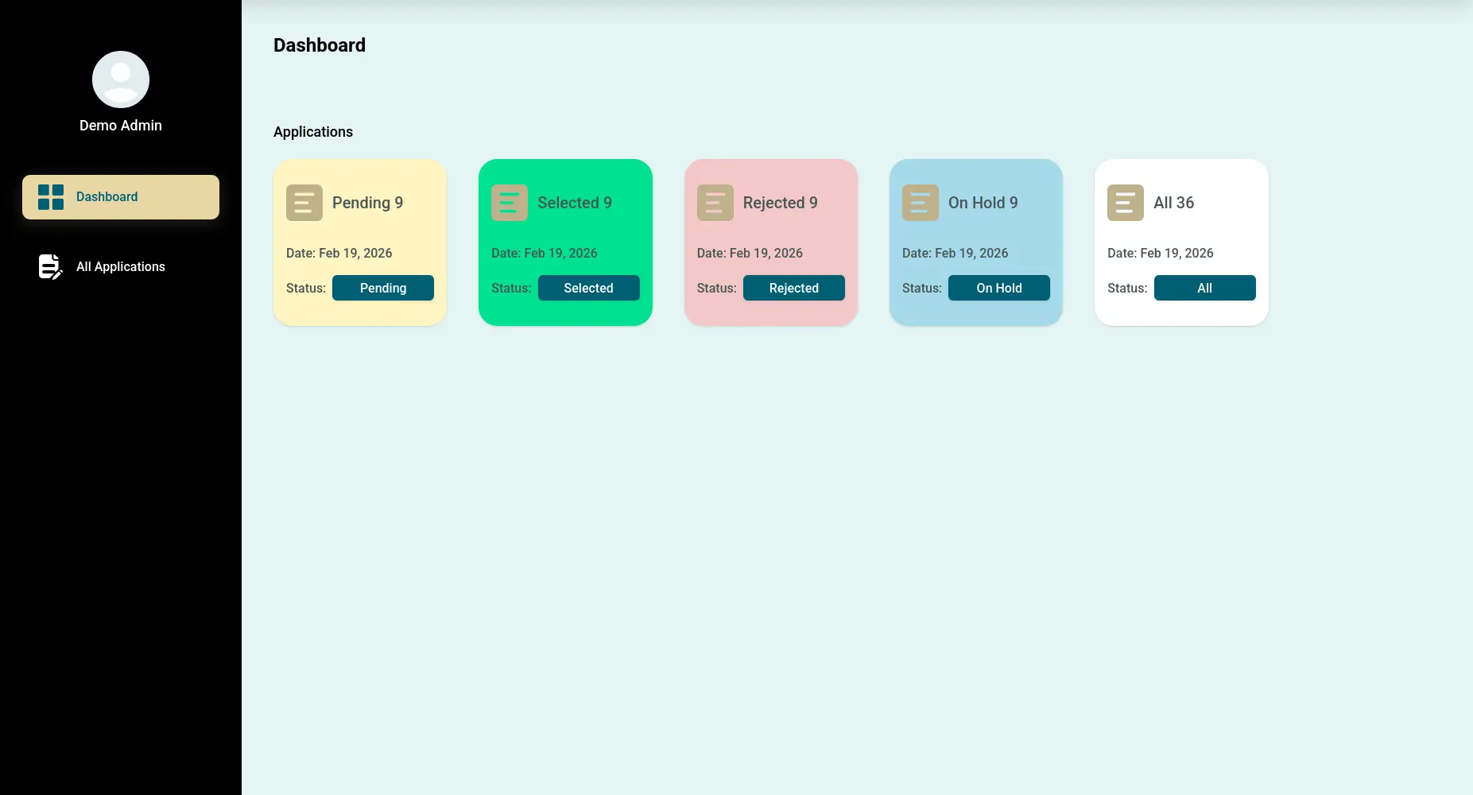Click the document icon on Pending card

(304, 202)
